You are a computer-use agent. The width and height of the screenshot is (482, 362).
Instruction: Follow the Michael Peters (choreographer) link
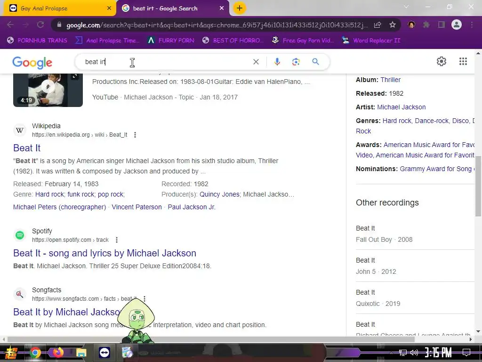[x=59, y=207]
